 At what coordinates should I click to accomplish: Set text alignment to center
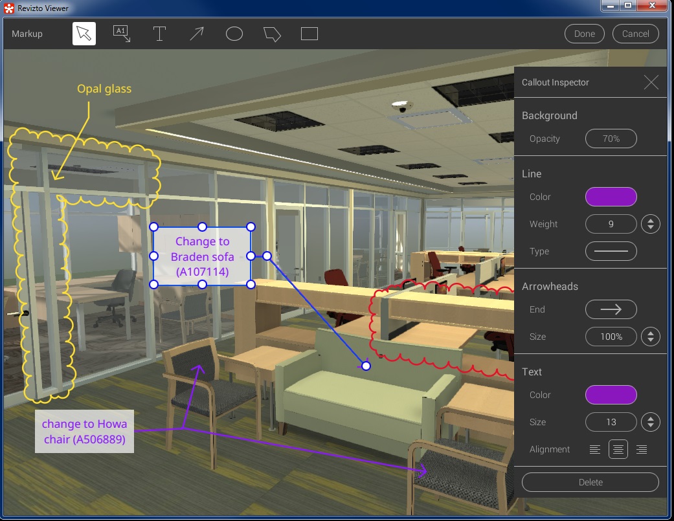[x=618, y=449]
